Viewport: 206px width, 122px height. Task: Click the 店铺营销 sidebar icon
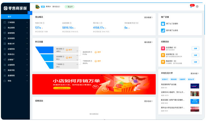(5, 49)
